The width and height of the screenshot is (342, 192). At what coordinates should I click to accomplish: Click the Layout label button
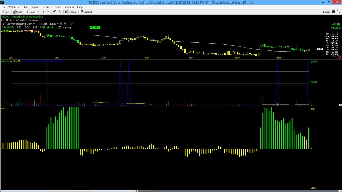(x=327, y=12)
